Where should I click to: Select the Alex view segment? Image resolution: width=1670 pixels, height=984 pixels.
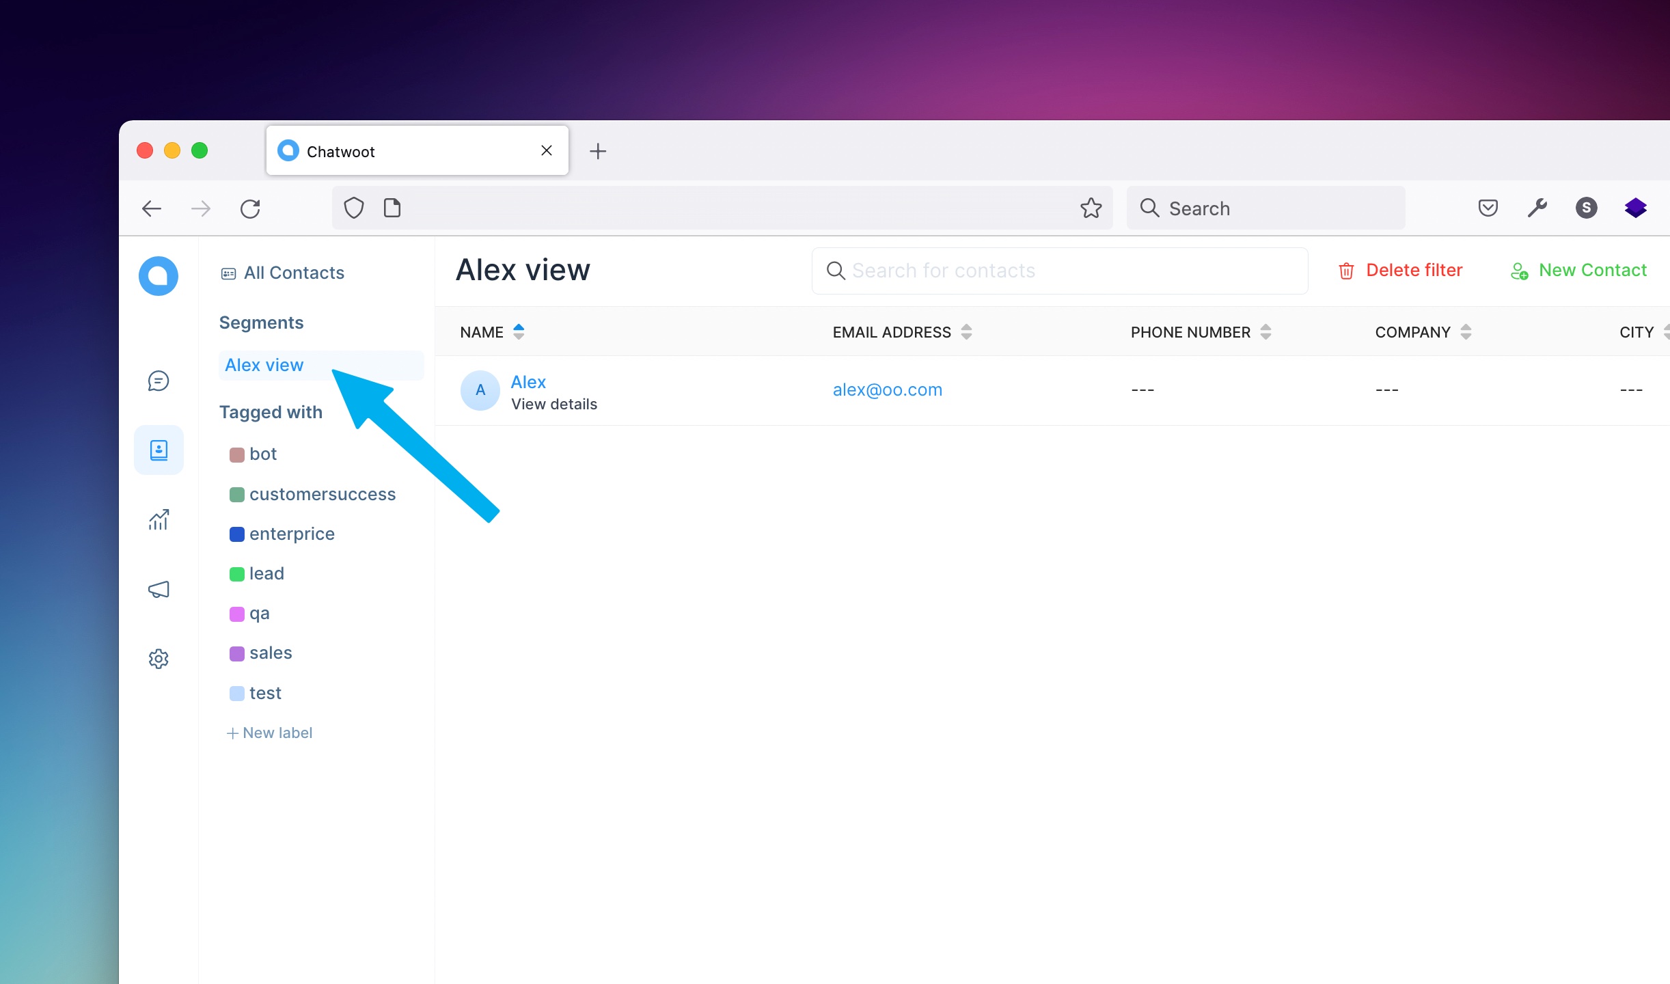264,363
